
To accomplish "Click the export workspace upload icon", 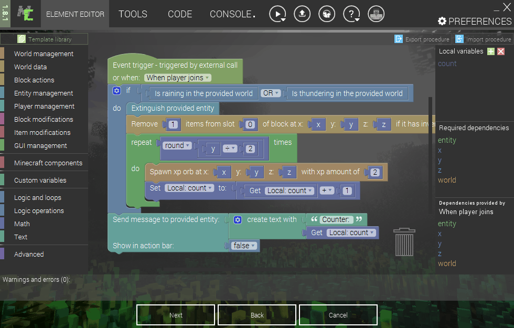I will click(x=302, y=14).
